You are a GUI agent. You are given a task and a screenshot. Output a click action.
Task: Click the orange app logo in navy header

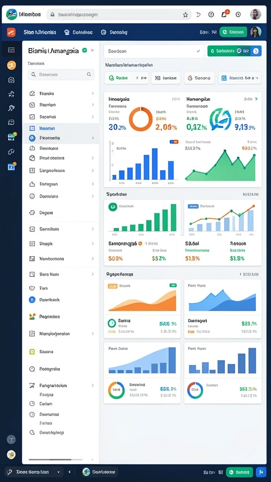pos(11,32)
